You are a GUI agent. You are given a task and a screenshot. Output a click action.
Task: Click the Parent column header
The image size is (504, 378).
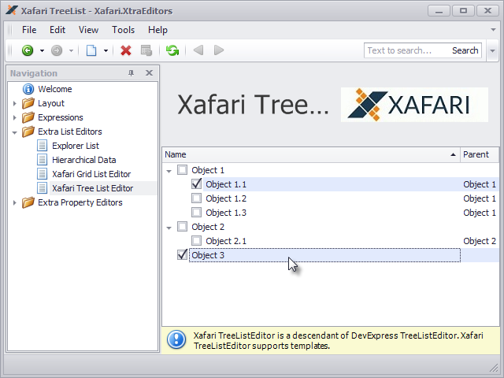[480, 154]
